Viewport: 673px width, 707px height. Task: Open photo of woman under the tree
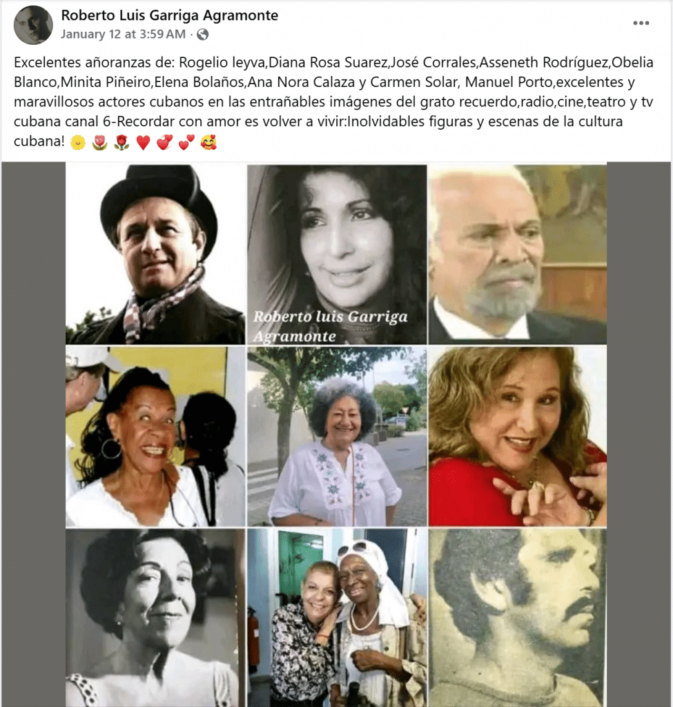337,436
